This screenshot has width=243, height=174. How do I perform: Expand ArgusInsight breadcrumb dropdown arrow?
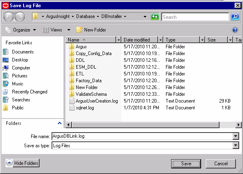coord(73,16)
